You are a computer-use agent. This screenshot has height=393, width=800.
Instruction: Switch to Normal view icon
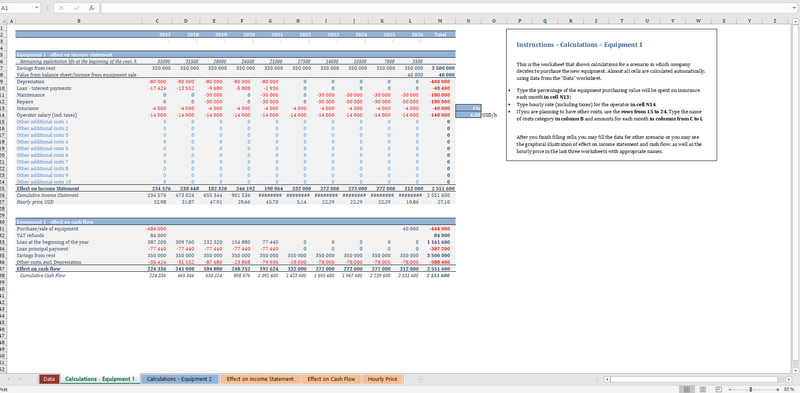(x=687, y=389)
